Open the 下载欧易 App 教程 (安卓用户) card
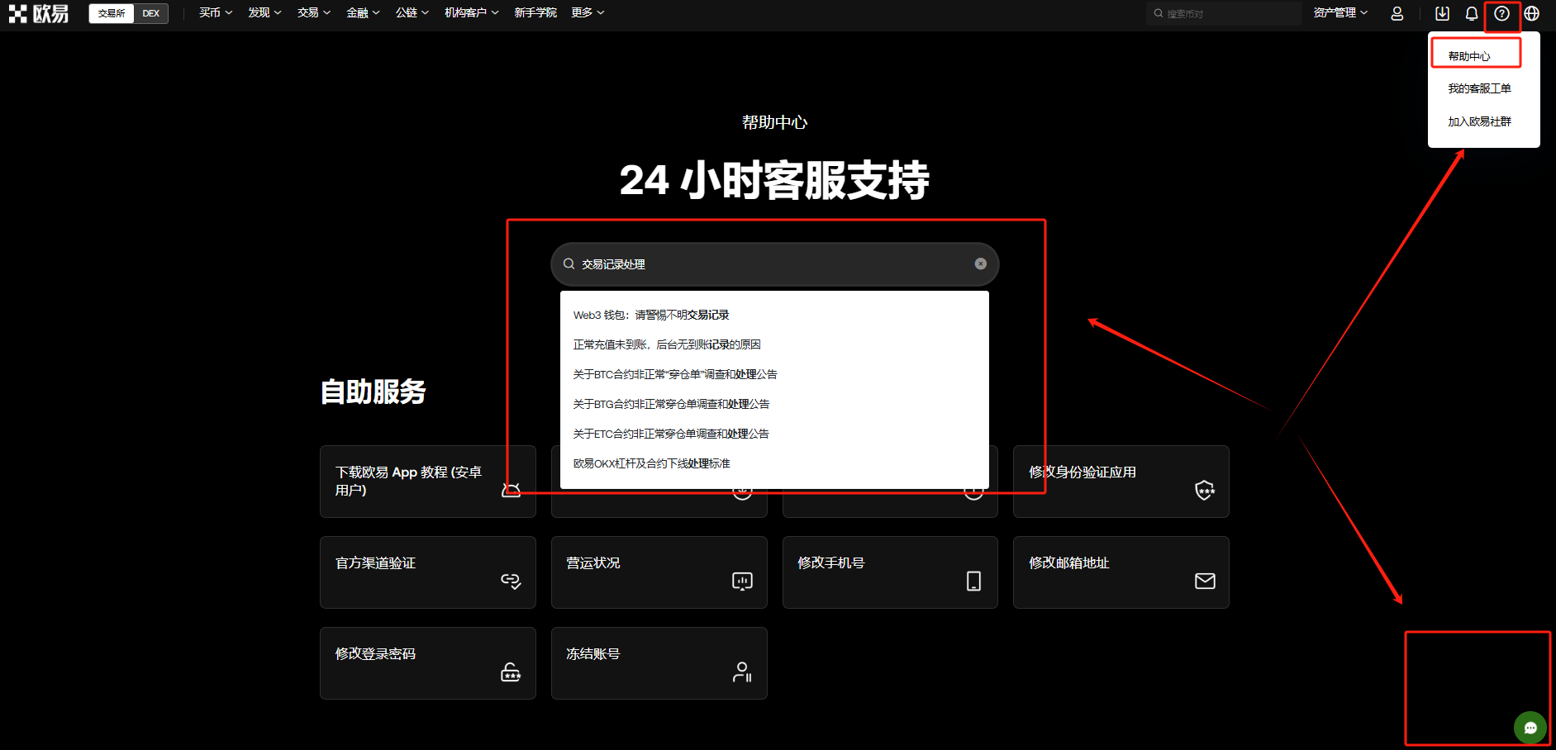Image resolution: width=1556 pixels, height=750 pixels. tap(427, 482)
